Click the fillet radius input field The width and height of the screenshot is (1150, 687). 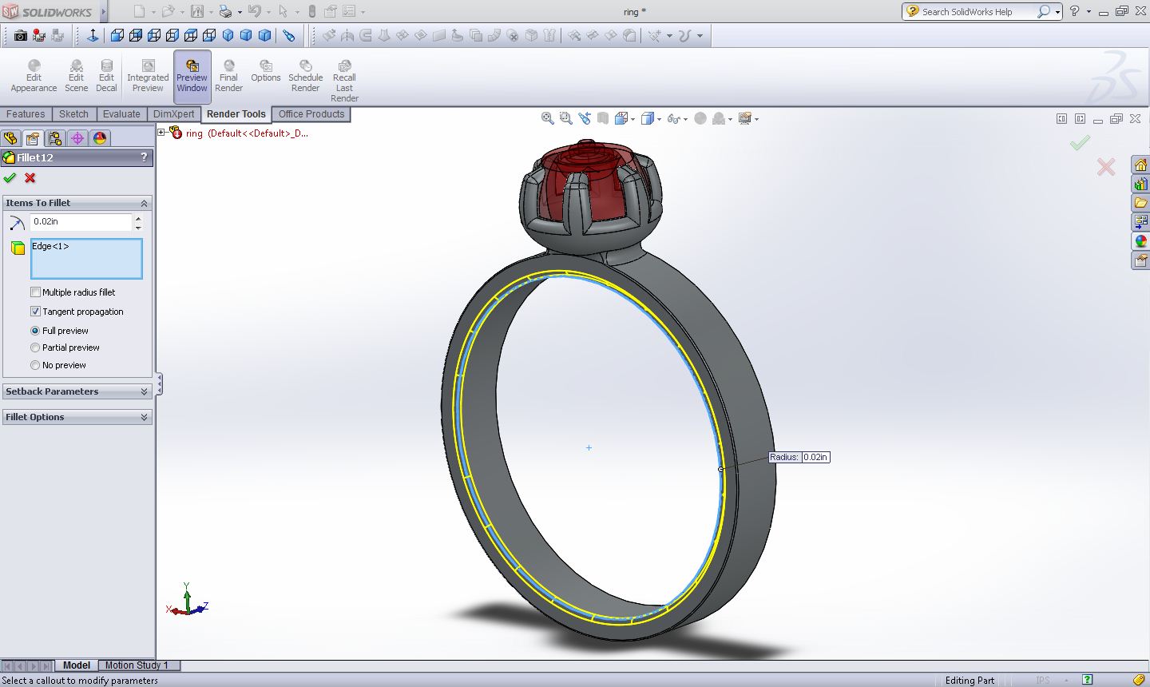pos(81,222)
